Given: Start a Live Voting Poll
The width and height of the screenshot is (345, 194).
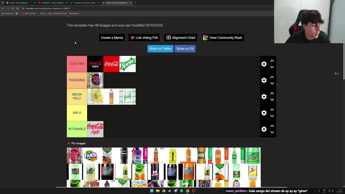Looking at the screenshot, I should pyautogui.click(x=144, y=38).
